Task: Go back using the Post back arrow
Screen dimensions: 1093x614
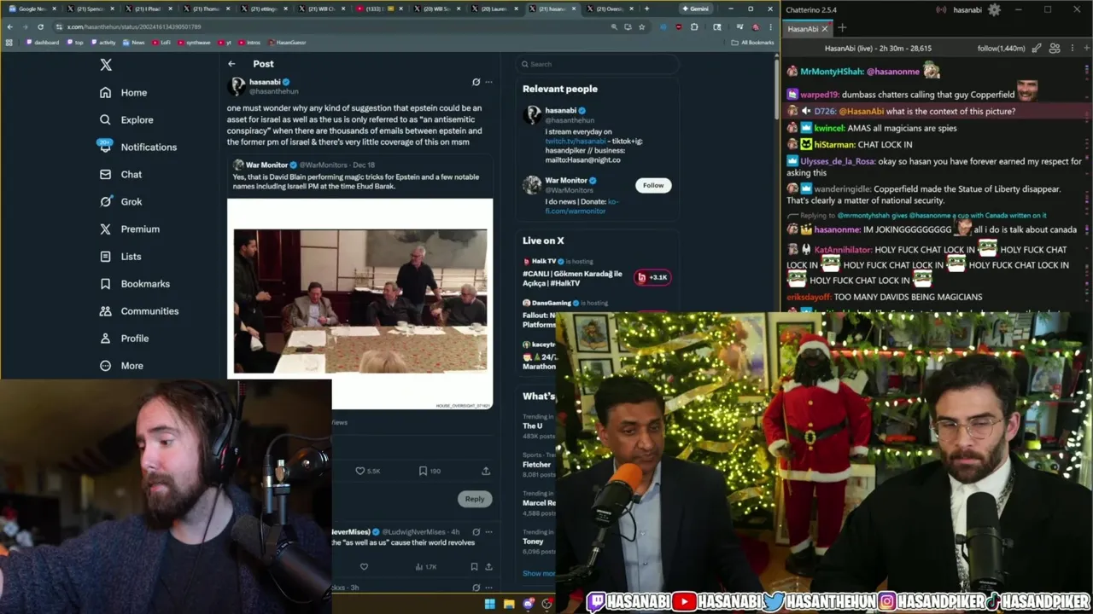Action: [x=231, y=64]
